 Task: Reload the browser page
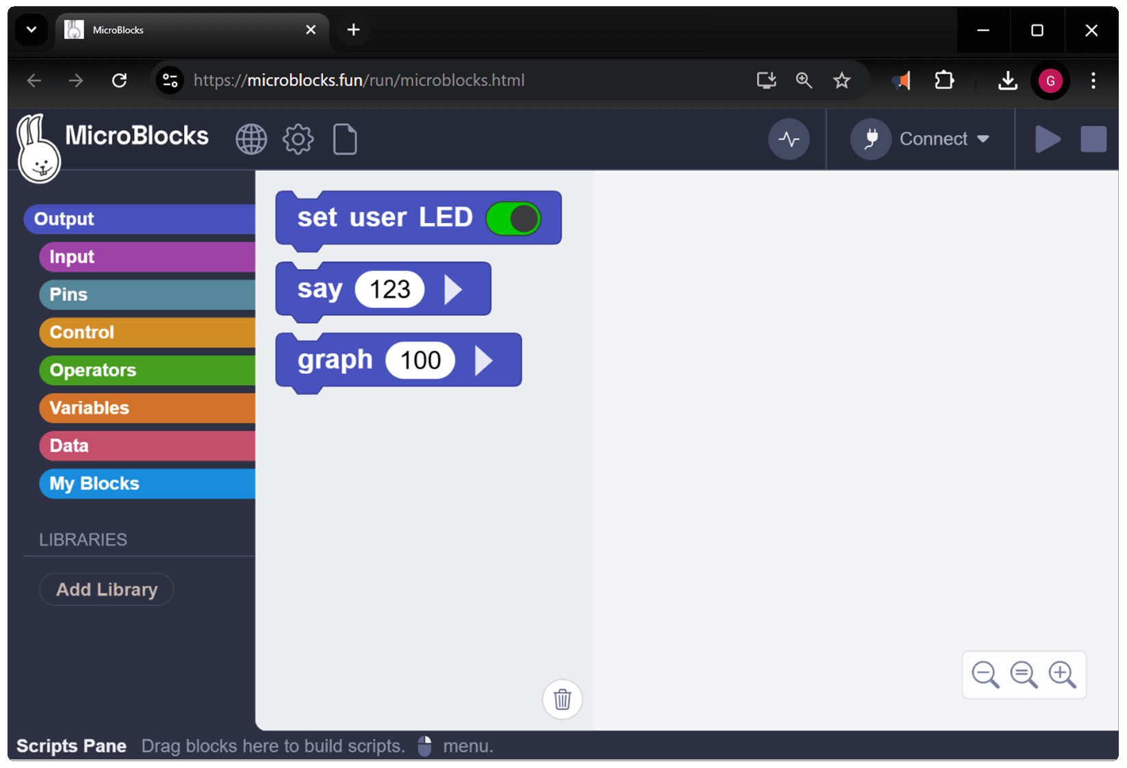coord(119,81)
